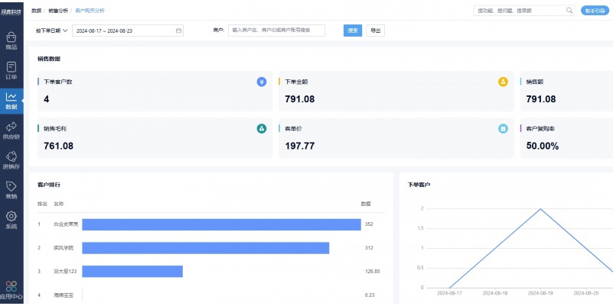The image size is (613, 306).
Task: Click the 导出 export button
Action: [375, 31]
